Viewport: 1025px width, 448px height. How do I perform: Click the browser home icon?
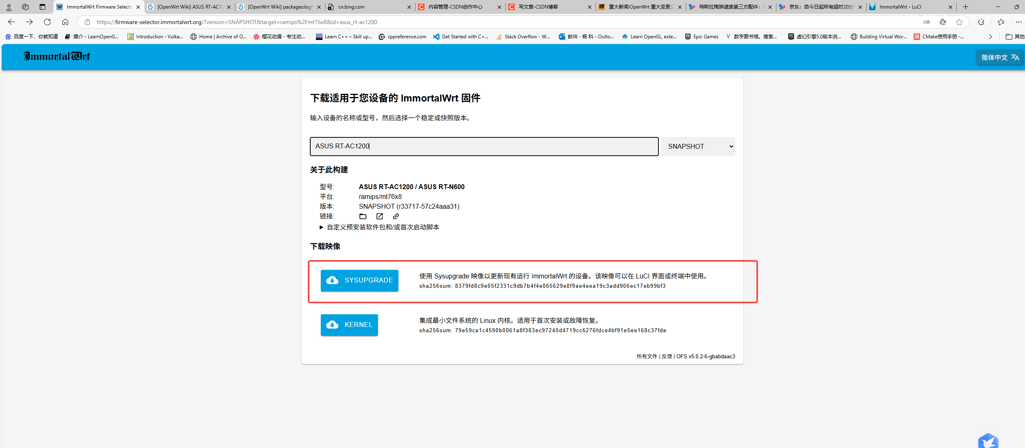point(65,22)
